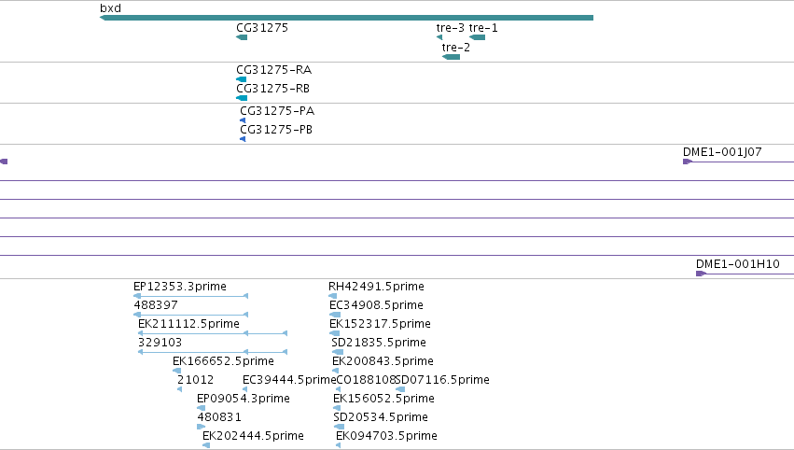Select the tre-1 gene arrow
This screenshot has width=794, height=450.
coord(477,37)
